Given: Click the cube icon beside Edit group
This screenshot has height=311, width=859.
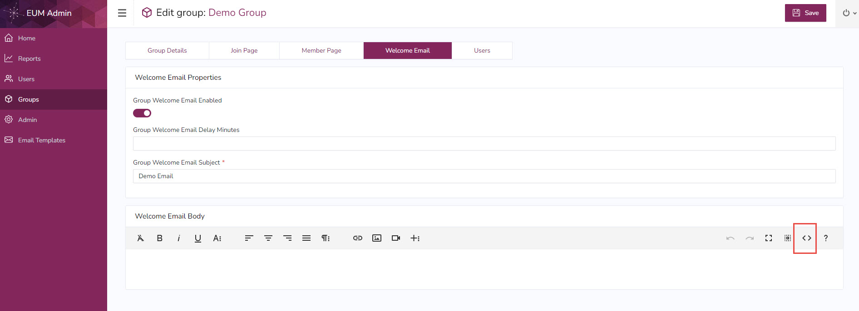Looking at the screenshot, I should pyautogui.click(x=147, y=13).
